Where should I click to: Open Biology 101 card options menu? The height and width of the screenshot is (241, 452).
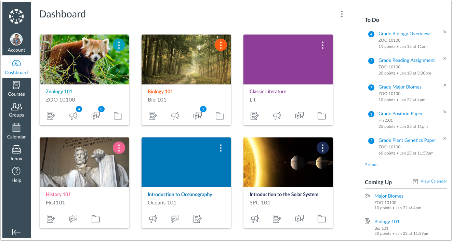point(221,45)
